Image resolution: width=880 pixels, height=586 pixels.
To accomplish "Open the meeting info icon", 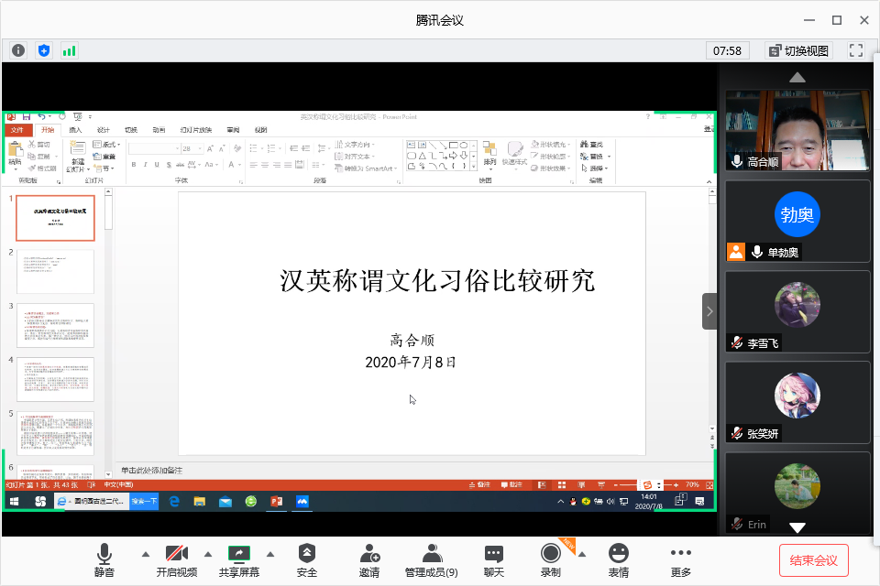I will (x=18, y=50).
